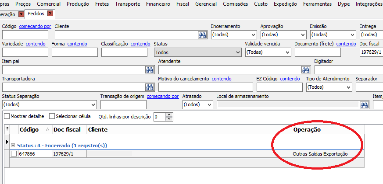Screen dimensions: 383x184
Task: Click the Forma 'contendo' link
Action: click(x=77, y=44)
